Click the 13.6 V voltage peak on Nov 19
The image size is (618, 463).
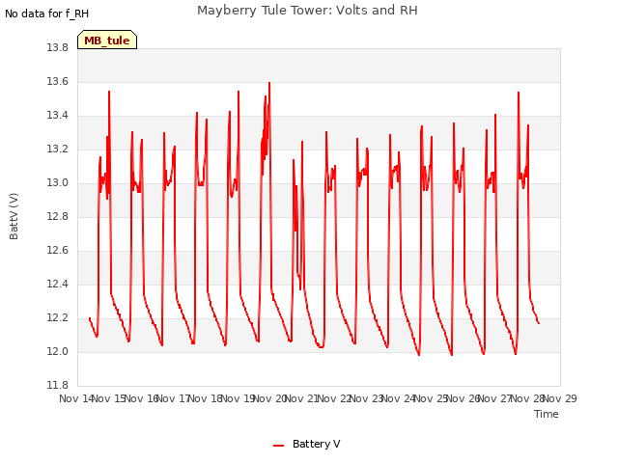[x=269, y=83]
